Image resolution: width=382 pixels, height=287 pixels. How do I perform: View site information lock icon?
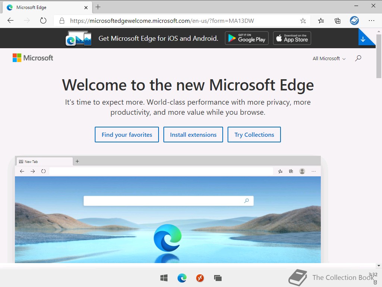62,21
